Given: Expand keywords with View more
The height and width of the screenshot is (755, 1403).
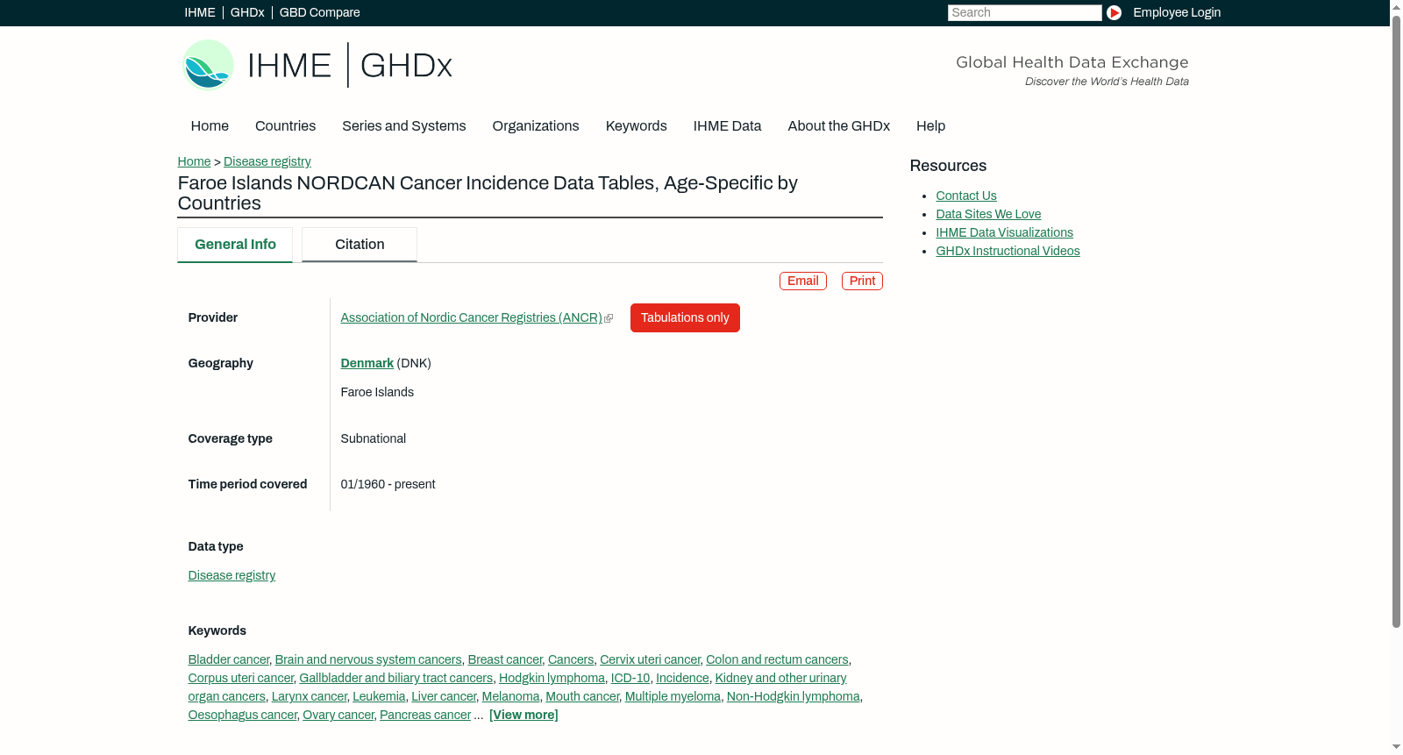Looking at the screenshot, I should [x=523, y=715].
